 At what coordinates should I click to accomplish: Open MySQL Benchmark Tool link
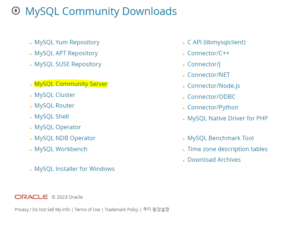[221, 138]
